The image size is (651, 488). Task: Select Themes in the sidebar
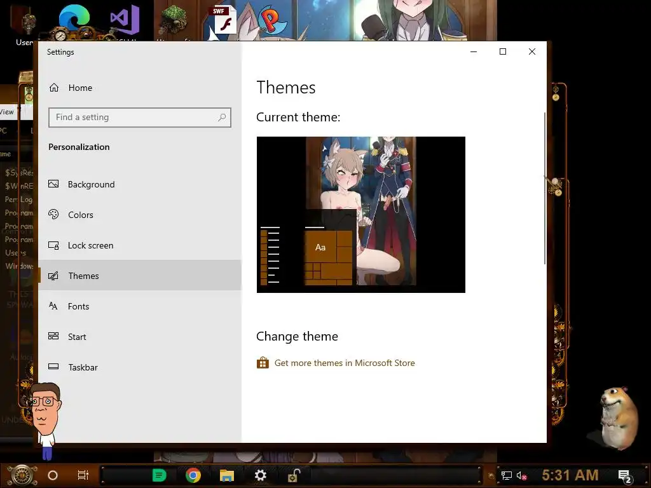click(139, 276)
